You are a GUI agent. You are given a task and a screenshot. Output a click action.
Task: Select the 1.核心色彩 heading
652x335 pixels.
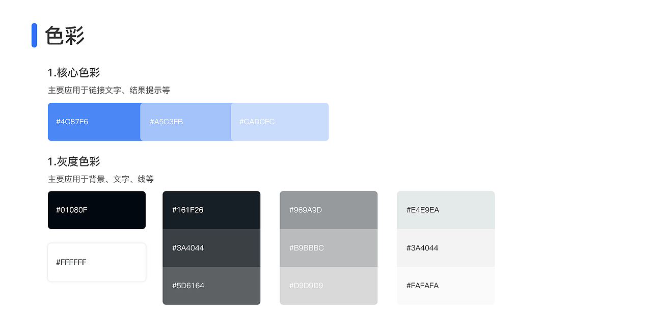coord(74,72)
